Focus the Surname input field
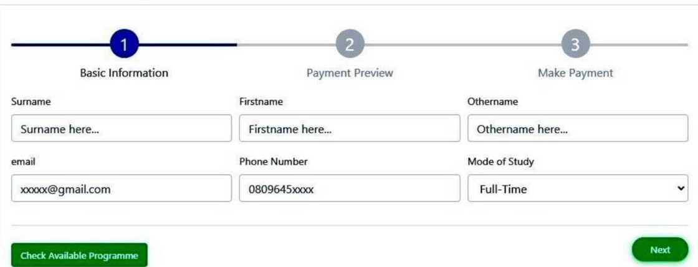Screen dimensions: 698x267 click(122, 129)
